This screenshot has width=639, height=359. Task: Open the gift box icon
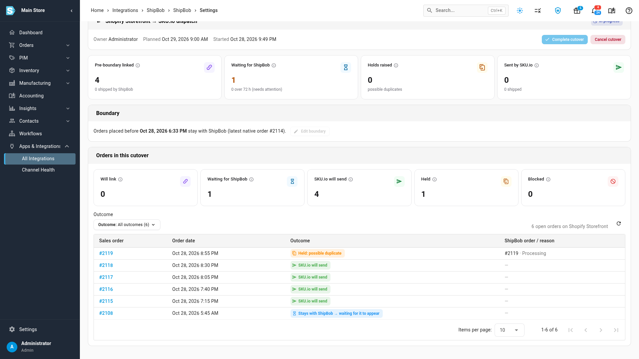pos(577,11)
